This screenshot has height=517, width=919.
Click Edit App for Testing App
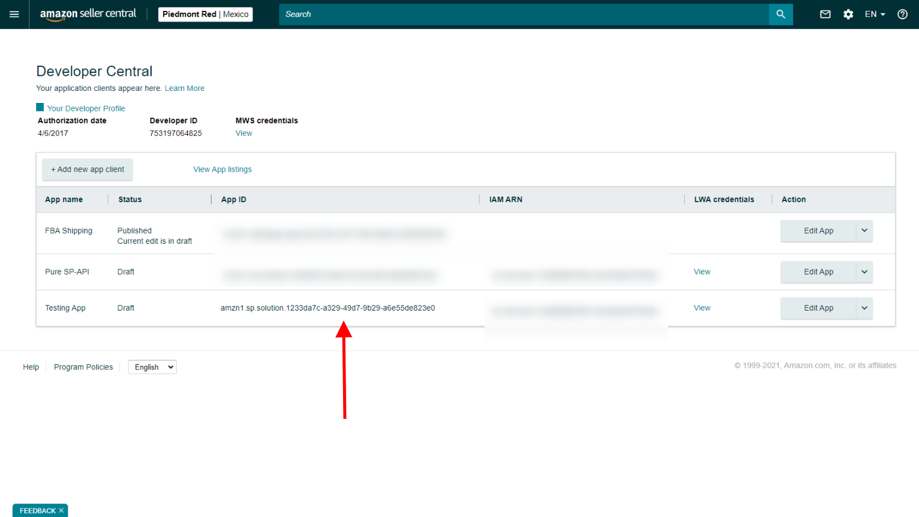pyautogui.click(x=818, y=308)
